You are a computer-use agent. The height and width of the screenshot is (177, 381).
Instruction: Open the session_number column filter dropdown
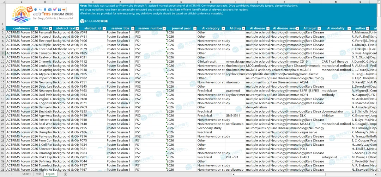click(x=164, y=29)
